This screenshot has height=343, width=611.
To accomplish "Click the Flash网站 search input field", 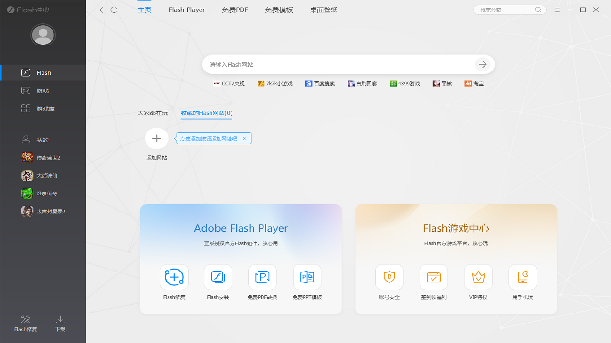I will tap(334, 64).
